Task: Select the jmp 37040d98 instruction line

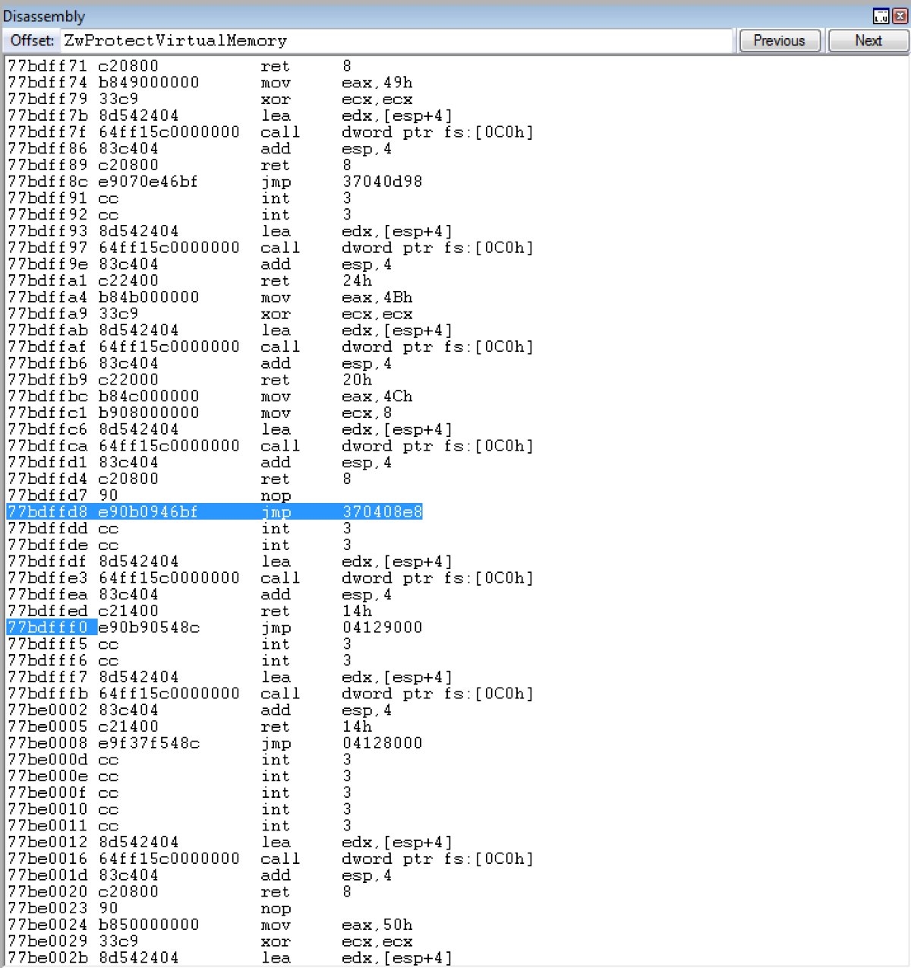Action: pyautogui.click(x=215, y=182)
